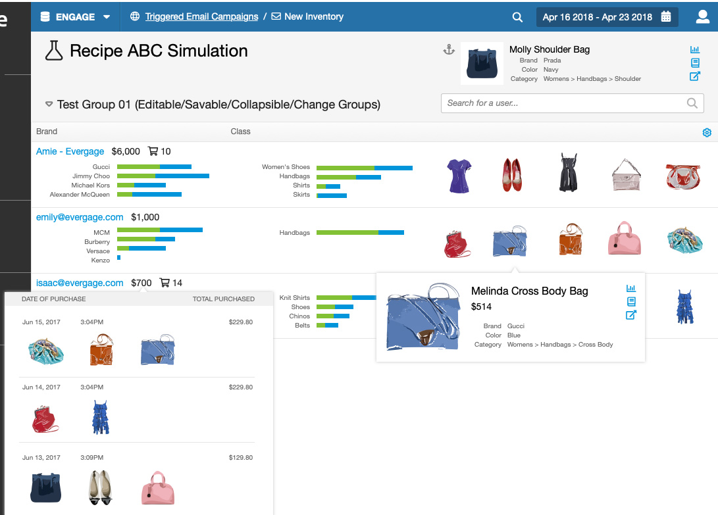This screenshot has width=718, height=515.
Task: Click the Jimmy Choo brand affinity bar
Action: pos(163,176)
